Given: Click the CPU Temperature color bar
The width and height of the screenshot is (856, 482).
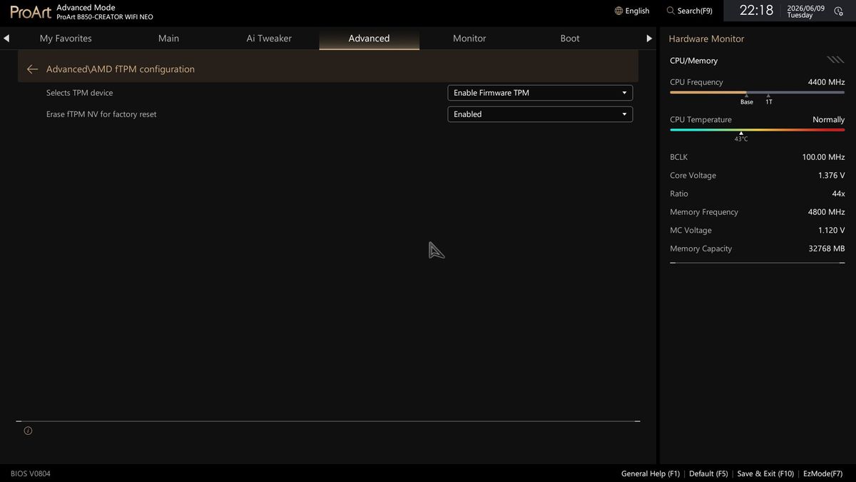Looking at the screenshot, I should click(757, 130).
